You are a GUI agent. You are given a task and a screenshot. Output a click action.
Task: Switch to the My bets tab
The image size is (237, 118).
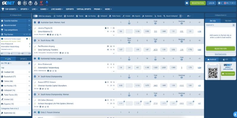[x=228, y=21]
